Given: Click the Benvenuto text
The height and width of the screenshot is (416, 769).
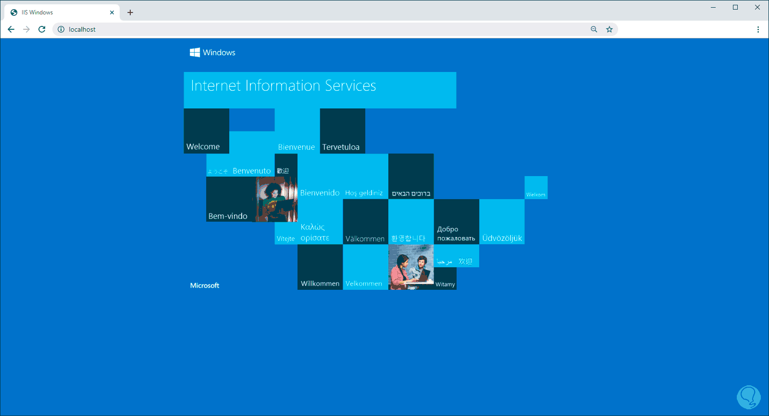Looking at the screenshot, I should point(252,171).
